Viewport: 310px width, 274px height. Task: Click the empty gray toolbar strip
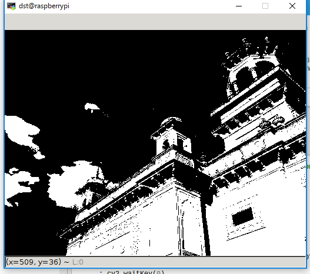tap(155, 22)
